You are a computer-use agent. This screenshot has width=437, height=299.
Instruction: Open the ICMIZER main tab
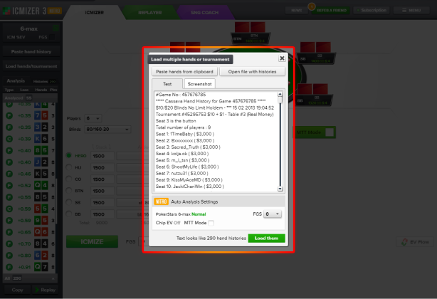(94, 13)
